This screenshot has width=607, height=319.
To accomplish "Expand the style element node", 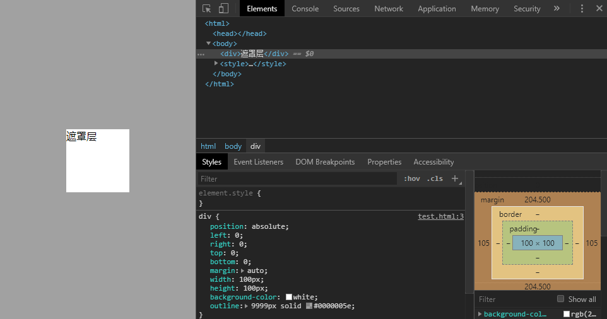I will [x=216, y=64].
